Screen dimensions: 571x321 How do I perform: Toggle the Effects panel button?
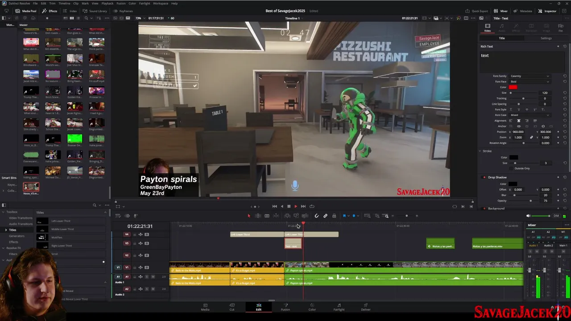(x=50, y=11)
